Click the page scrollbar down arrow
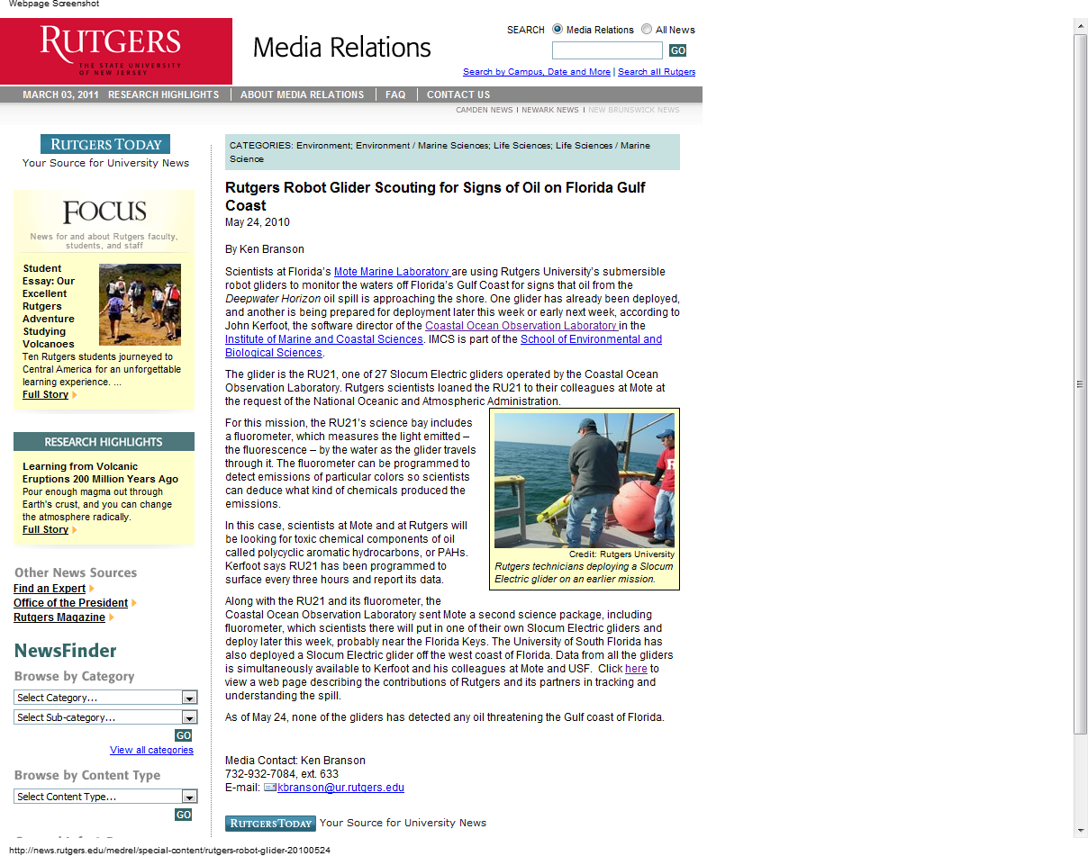 (1081, 830)
